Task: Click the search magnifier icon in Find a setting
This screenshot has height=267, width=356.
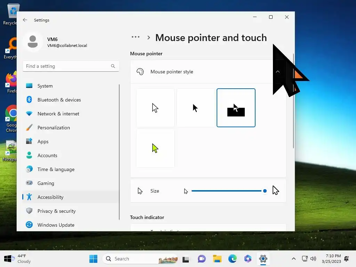Action: [113, 66]
